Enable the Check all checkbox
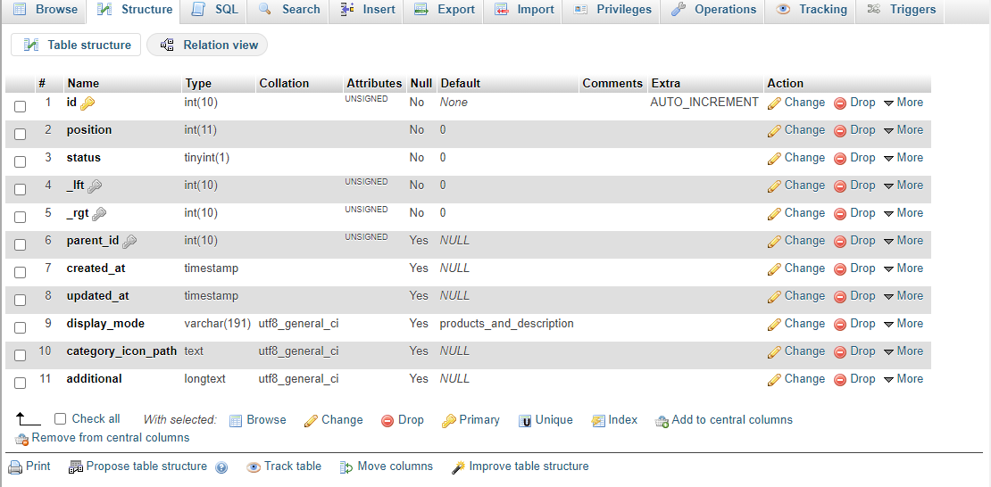 pos(60,419)
